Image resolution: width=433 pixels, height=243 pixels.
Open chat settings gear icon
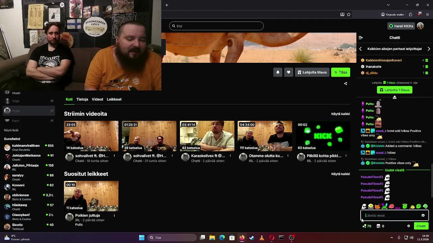(409, 226)
